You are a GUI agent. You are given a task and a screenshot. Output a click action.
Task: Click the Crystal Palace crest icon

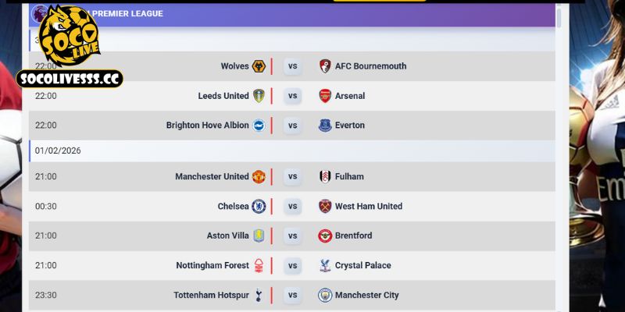[x=325, y=266]
